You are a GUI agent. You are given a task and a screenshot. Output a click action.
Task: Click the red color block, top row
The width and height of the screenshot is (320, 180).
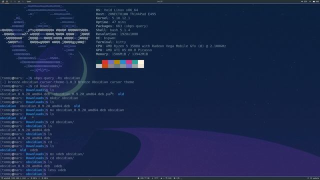click(105, 62)
